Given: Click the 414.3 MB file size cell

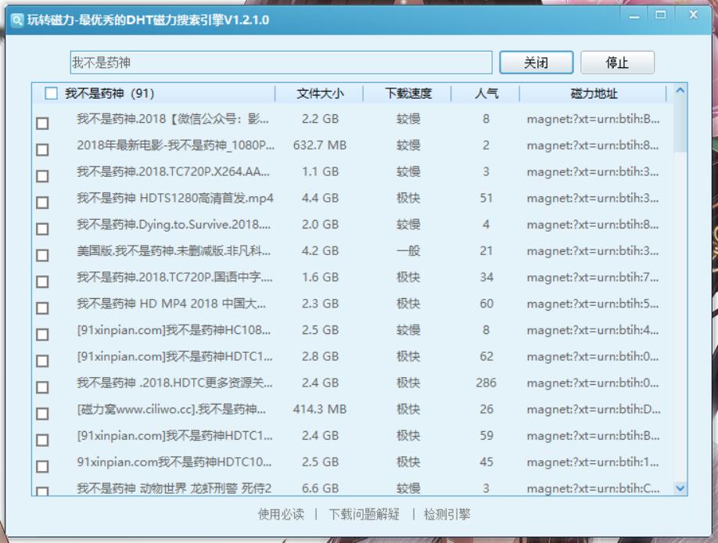Looking at the screenshot, I should pyautogui.click(x=320, y=409).
